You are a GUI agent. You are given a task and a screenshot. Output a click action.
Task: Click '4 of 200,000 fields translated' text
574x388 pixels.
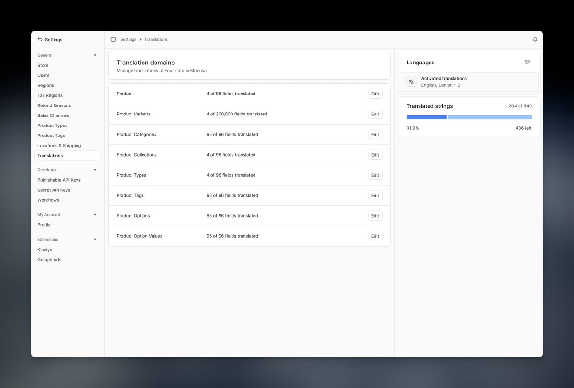click(237, 114)
